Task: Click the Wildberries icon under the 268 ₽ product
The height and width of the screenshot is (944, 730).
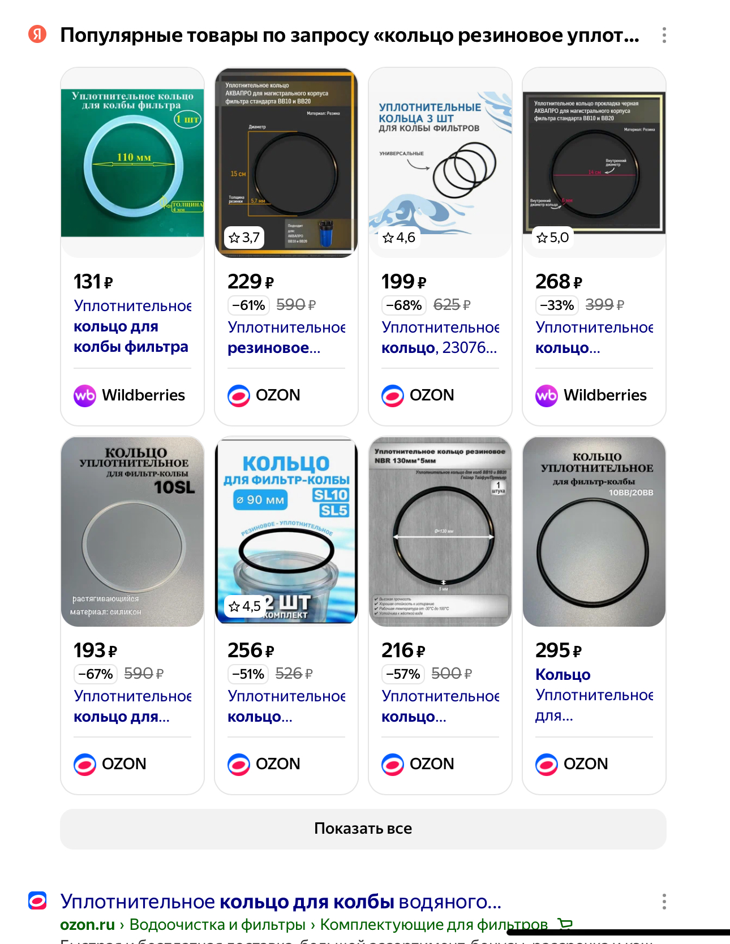Action: 547,395
